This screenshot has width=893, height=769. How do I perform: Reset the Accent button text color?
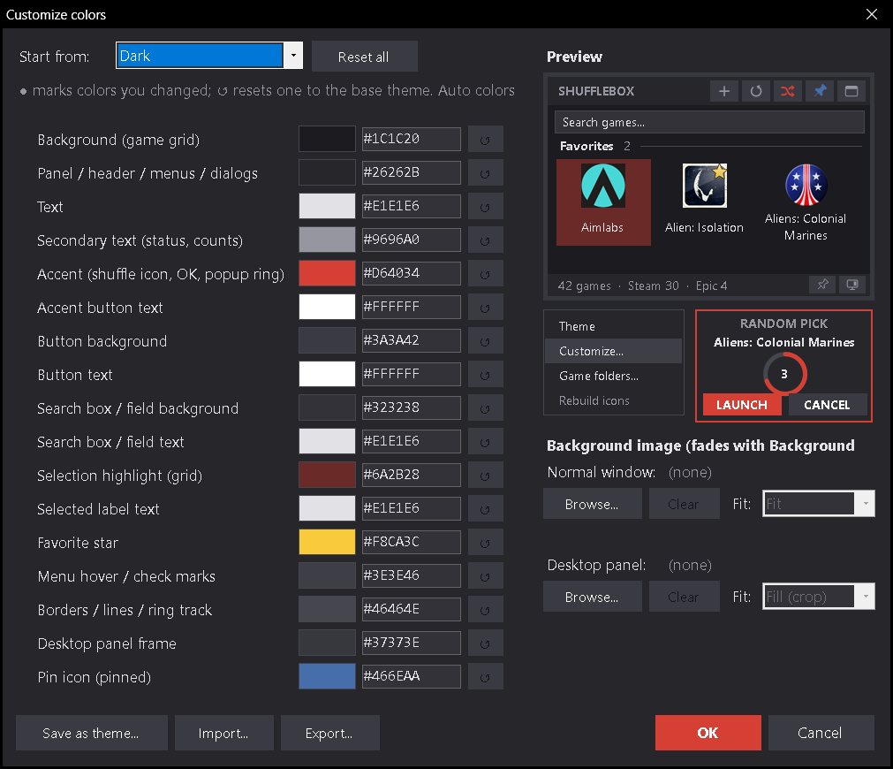click(x=485, y=308)
